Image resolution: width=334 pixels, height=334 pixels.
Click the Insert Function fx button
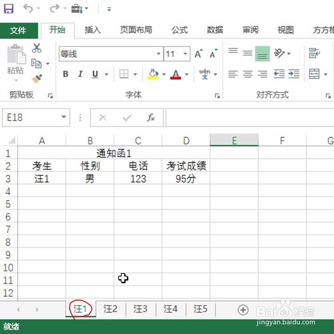click(151, 117)
